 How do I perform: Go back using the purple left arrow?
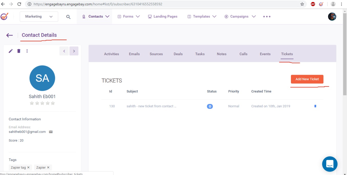pos(9,35)
